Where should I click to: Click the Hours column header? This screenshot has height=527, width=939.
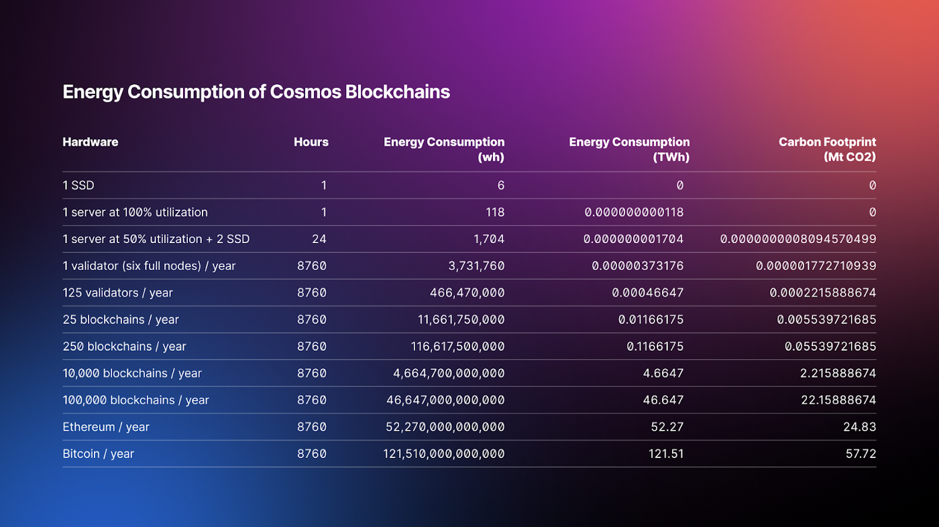[311, 142]
